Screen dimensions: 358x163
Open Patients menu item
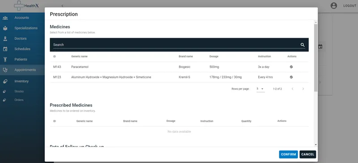coord(21,60)
